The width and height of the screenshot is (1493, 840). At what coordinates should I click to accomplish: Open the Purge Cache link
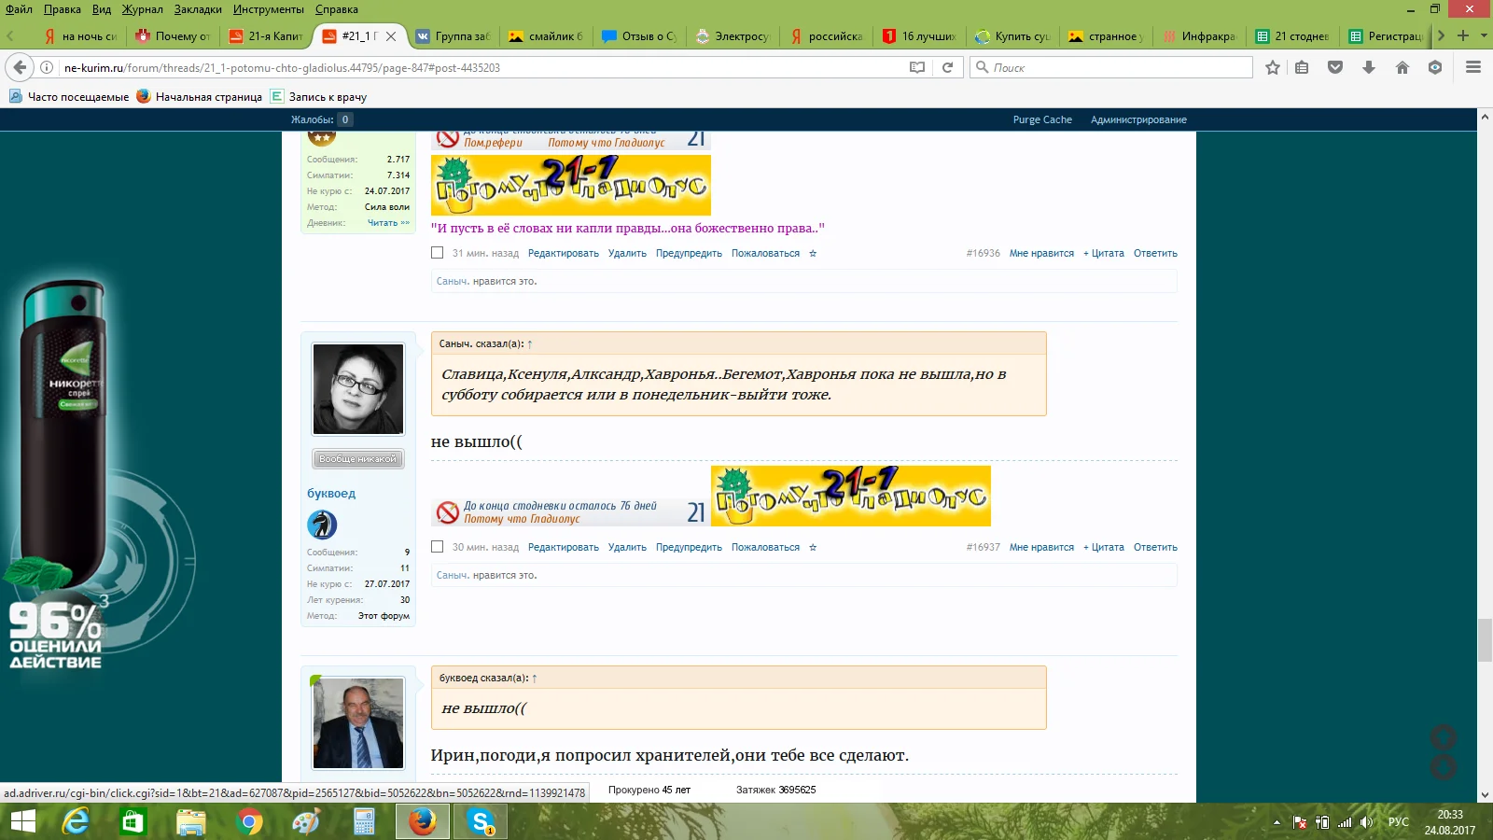pos(1042,119)
